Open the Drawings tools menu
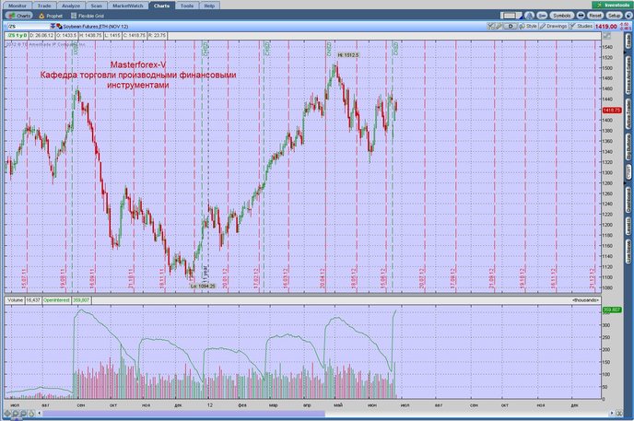Screen dimensions: 634x421 pyautogui.click(x=554, y=26)
